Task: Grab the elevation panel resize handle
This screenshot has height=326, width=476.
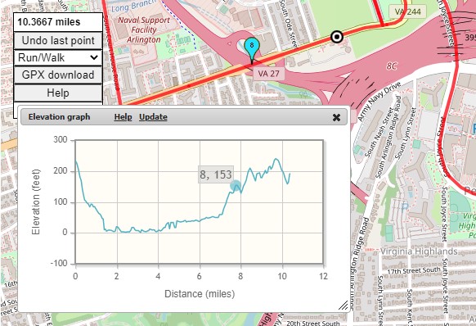Action: coord(344,306)
